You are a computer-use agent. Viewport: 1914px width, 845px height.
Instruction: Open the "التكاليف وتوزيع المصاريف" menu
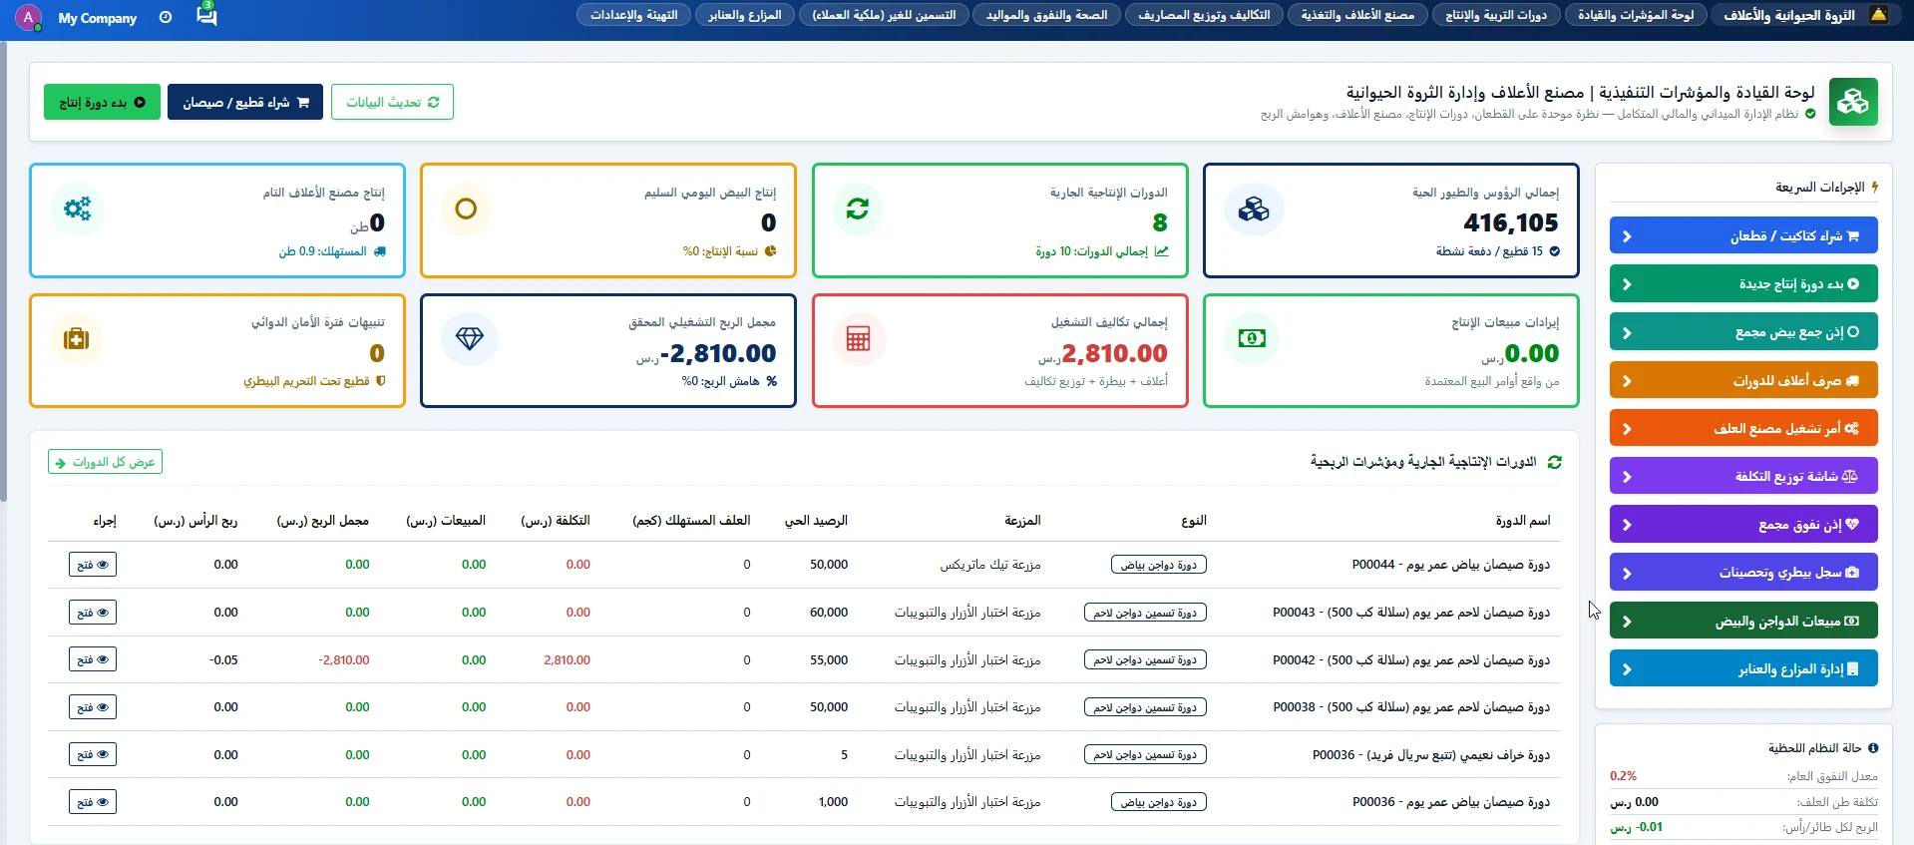(x=1205, y=15)
